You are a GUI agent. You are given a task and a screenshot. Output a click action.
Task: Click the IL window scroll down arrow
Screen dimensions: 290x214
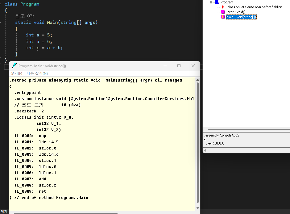[198, 208]
